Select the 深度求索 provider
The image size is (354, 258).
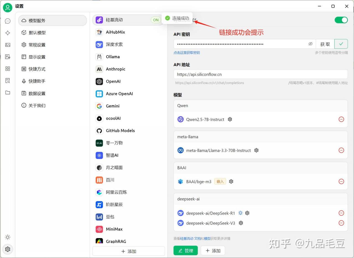click(x=129, y=44)
